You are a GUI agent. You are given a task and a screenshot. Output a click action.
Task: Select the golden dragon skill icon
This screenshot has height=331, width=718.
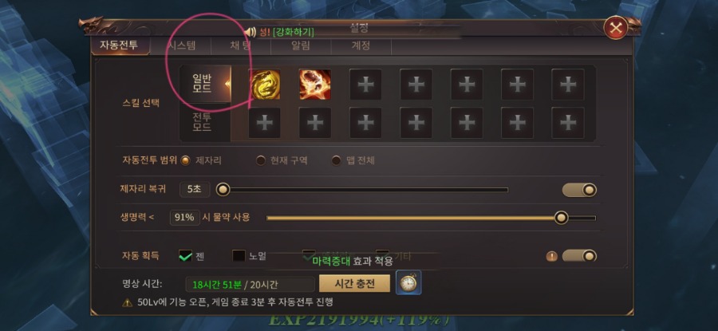tap(265, 85)
